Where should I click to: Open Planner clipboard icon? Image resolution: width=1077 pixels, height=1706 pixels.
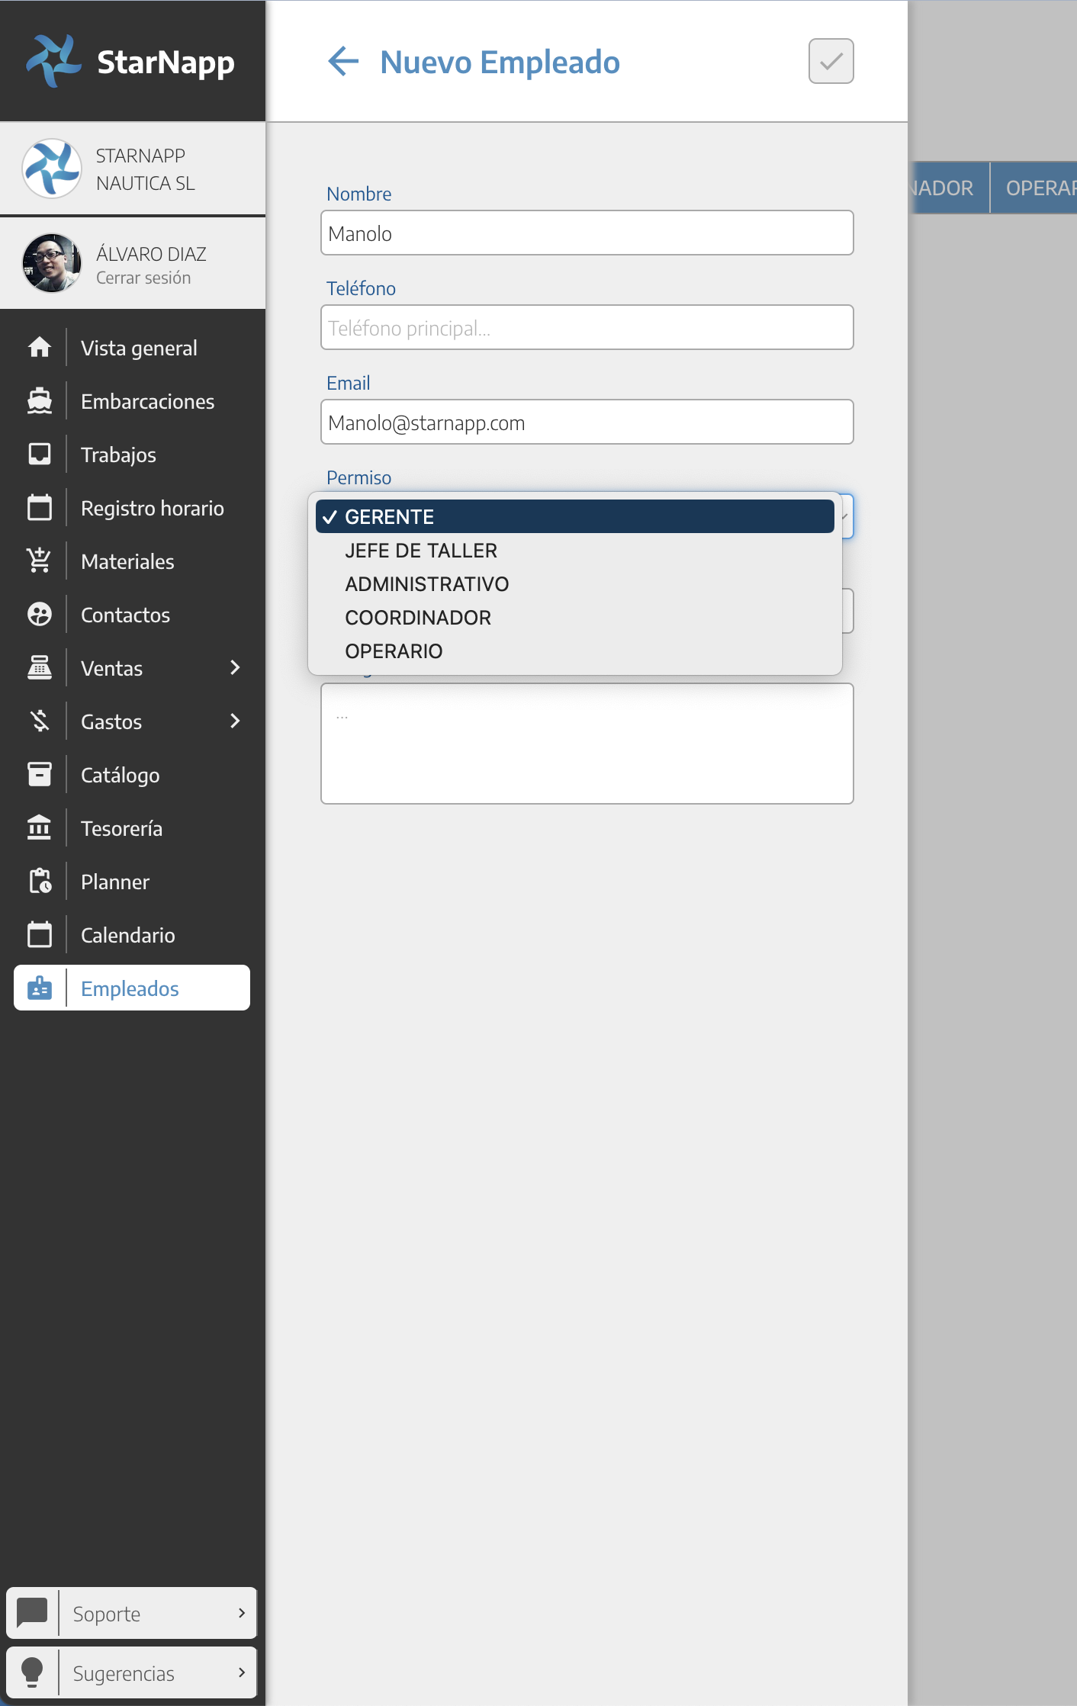click(x=40, y=882)
